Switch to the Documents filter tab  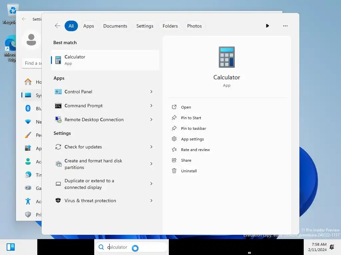(x=115, y=26)
